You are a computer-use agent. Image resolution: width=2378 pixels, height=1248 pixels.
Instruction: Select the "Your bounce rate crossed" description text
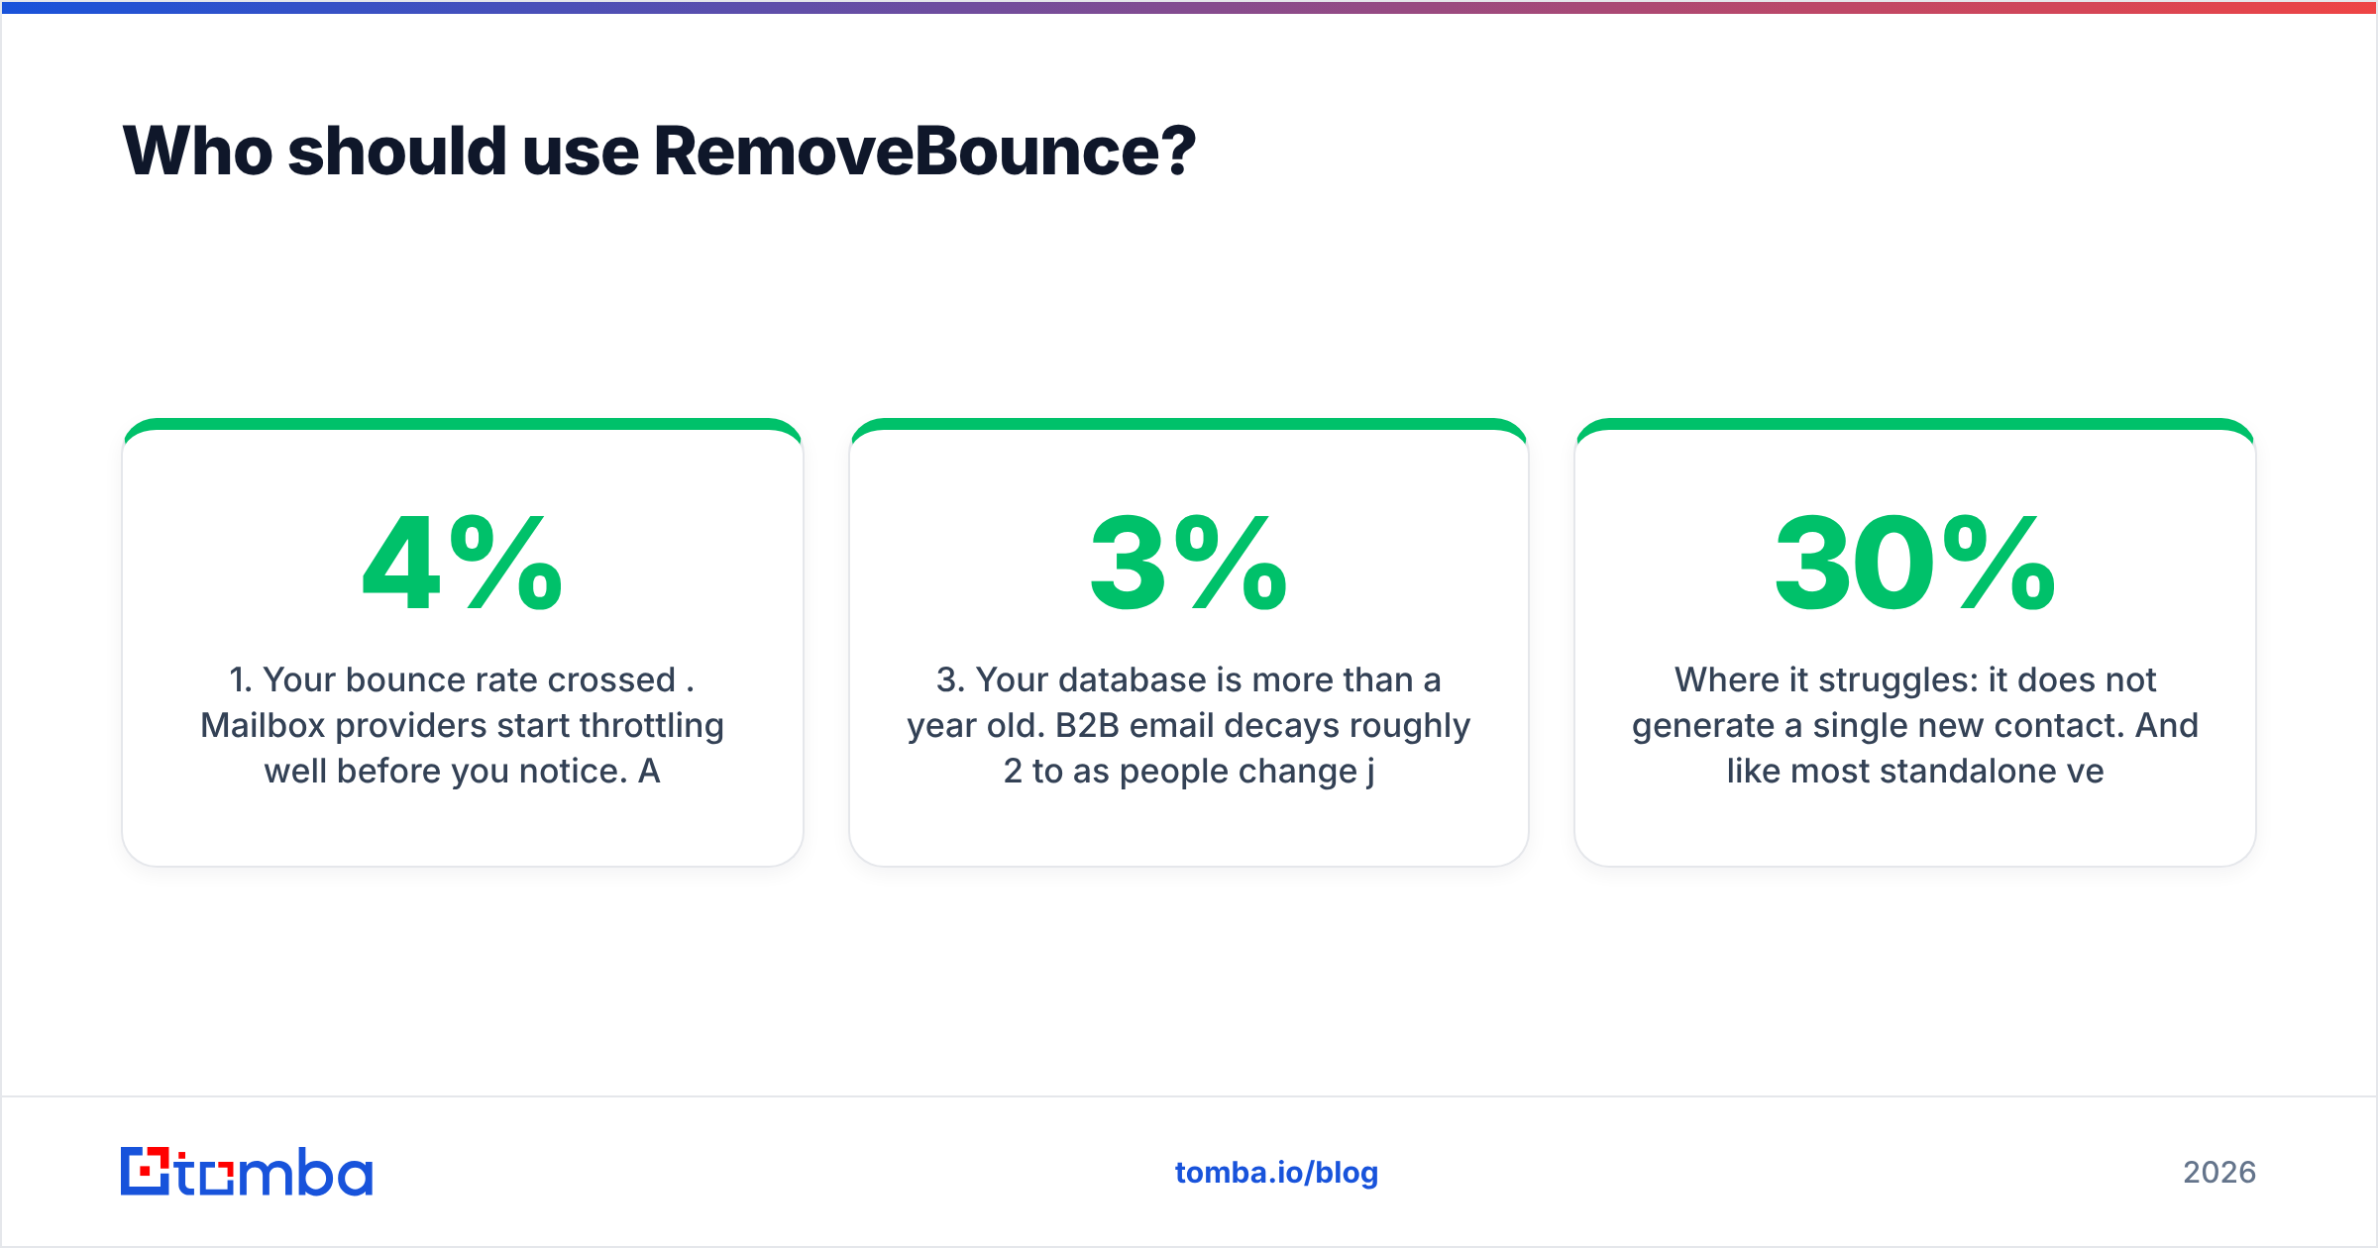[462, 725]
